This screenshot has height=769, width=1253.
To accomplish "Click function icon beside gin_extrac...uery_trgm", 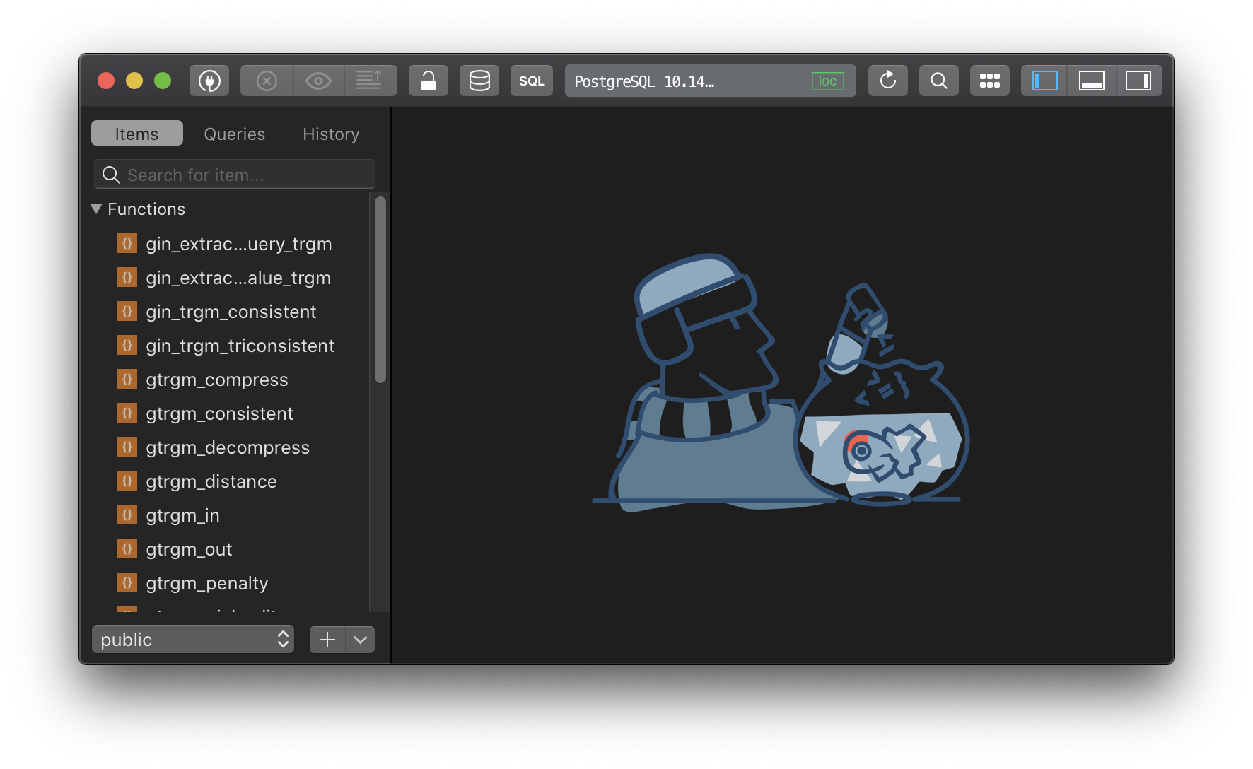I will 127,243.
